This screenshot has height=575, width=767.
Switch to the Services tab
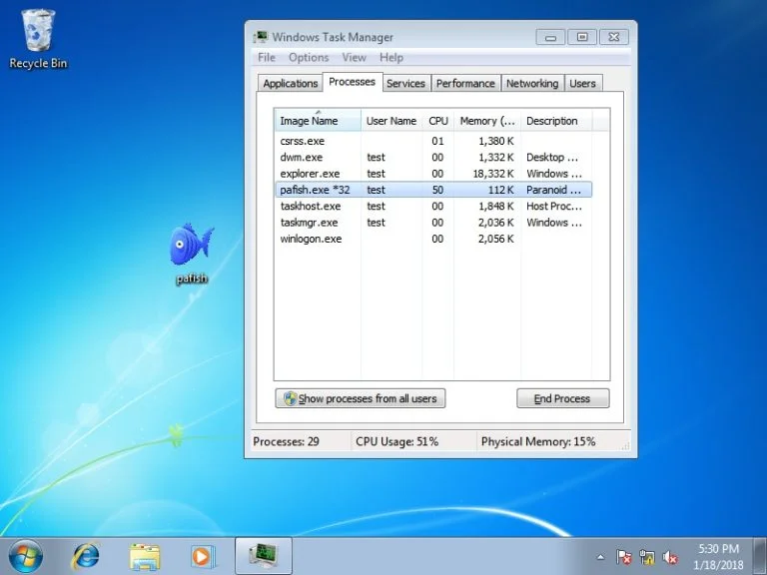point(405,83)
